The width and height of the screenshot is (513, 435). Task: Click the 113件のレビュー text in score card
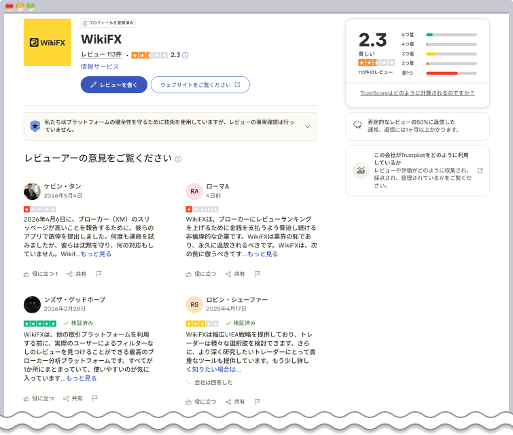tap(375, 72)
